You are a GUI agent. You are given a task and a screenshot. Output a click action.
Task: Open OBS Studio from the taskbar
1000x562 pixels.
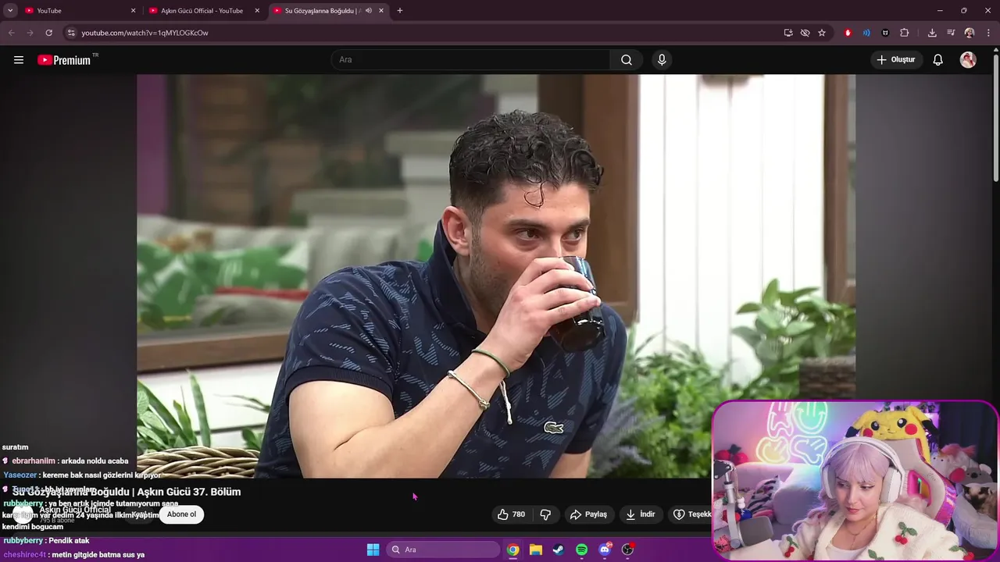[627, 550]
